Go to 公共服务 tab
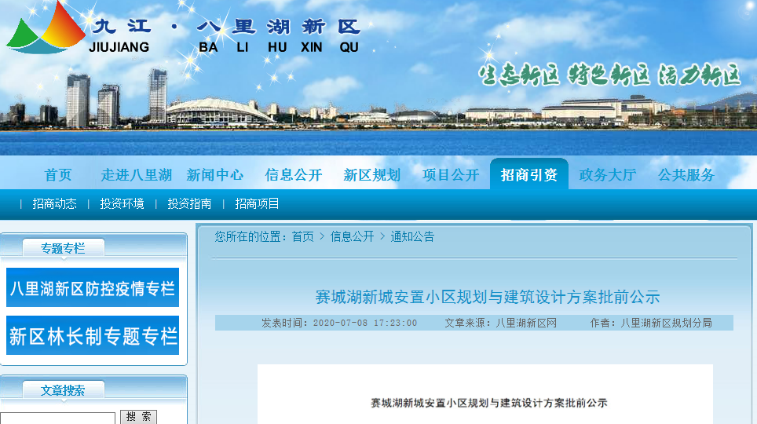 coord(686,175)
